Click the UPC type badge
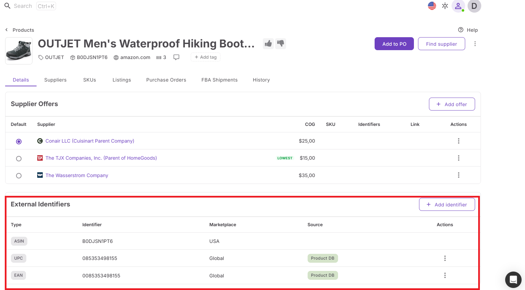This screenshot has width=525, height=290. click(x=18, y=258)
